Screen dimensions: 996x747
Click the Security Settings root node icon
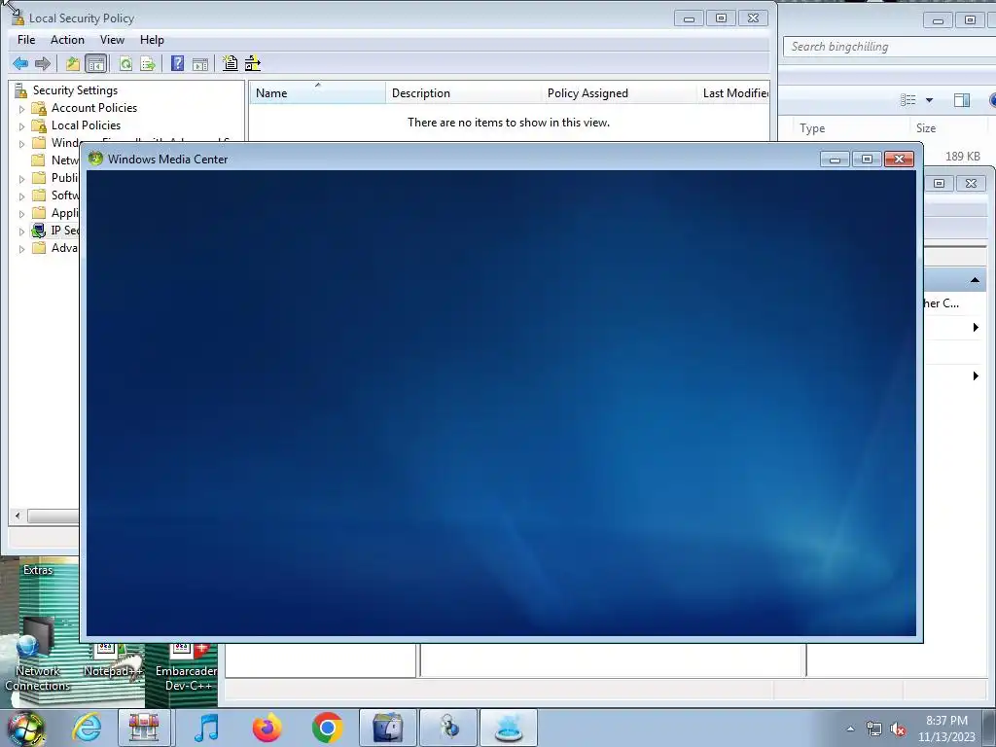[21, 90]
